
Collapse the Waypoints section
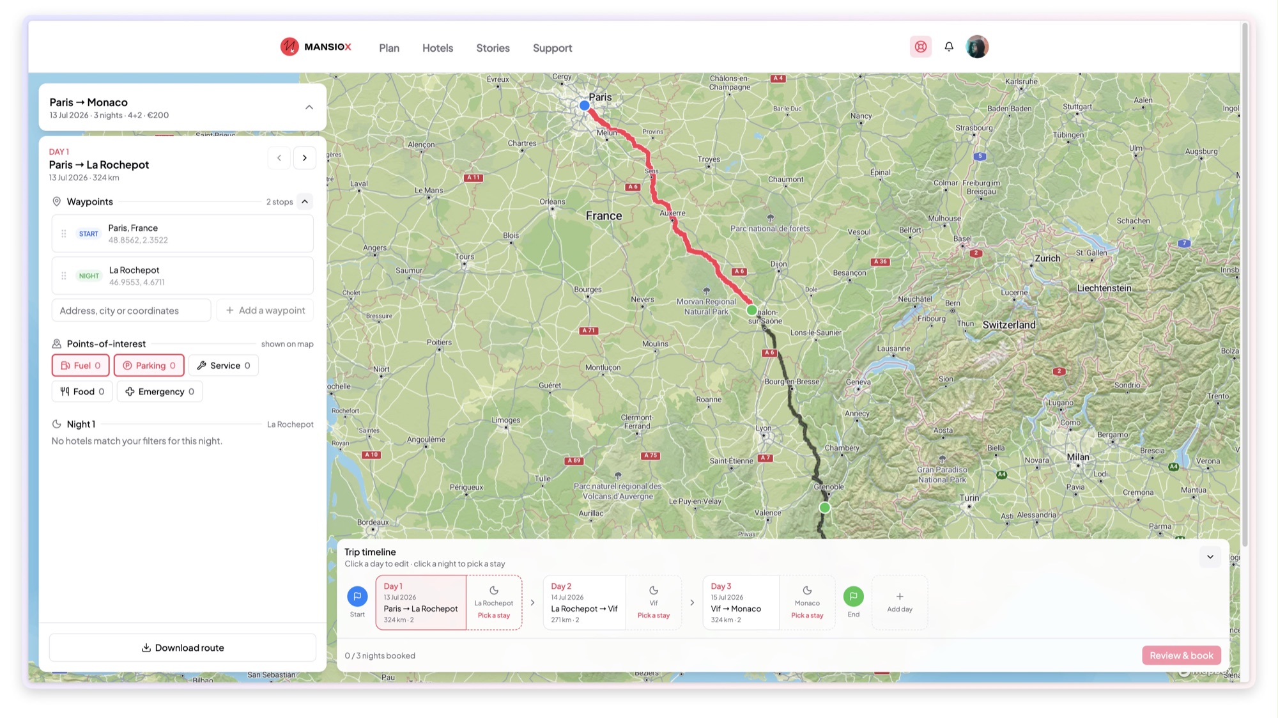click(x=305, y=201)
